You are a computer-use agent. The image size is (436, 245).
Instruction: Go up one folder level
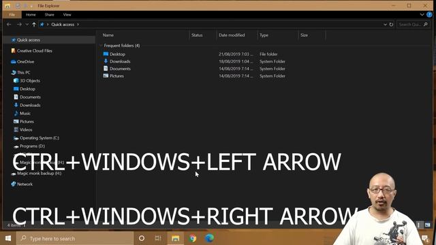tap(34, 24)
